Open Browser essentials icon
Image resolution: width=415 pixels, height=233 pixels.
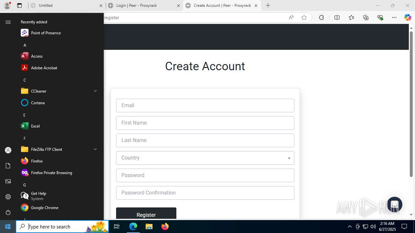click(380, 17)
